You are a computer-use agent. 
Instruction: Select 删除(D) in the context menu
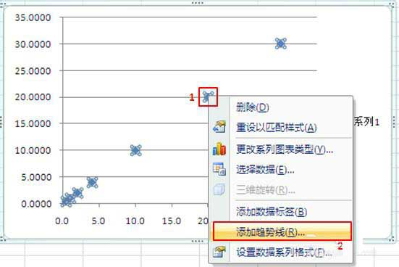point(253,107)
